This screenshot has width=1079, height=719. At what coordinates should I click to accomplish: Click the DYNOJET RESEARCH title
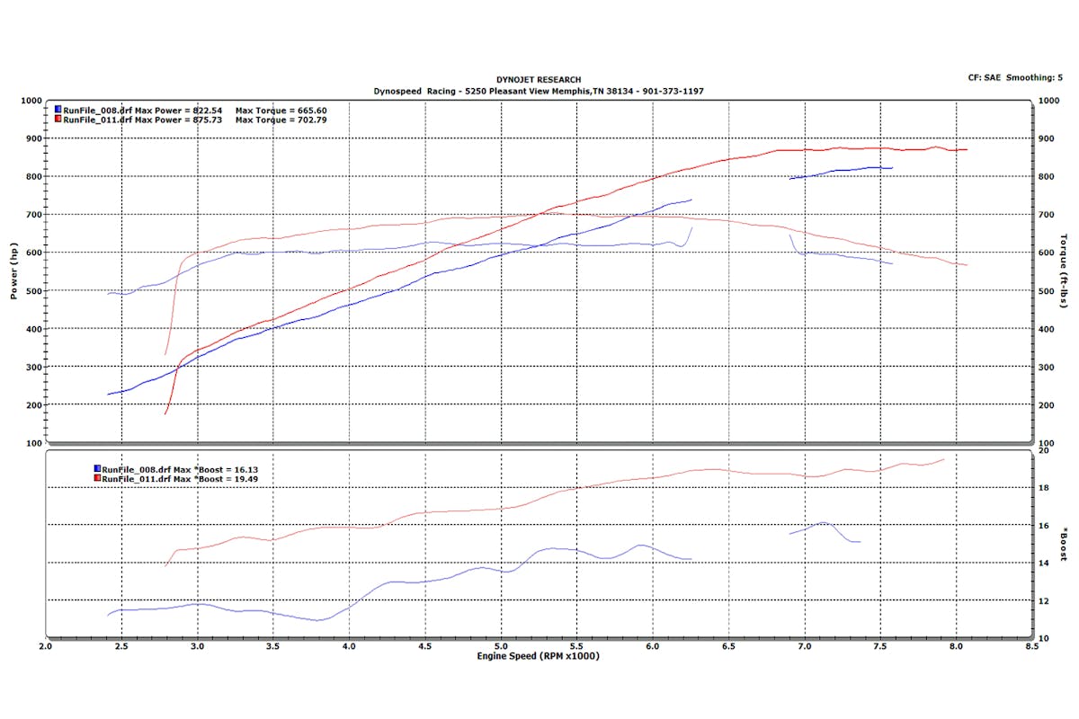click(x=539, y=80)
